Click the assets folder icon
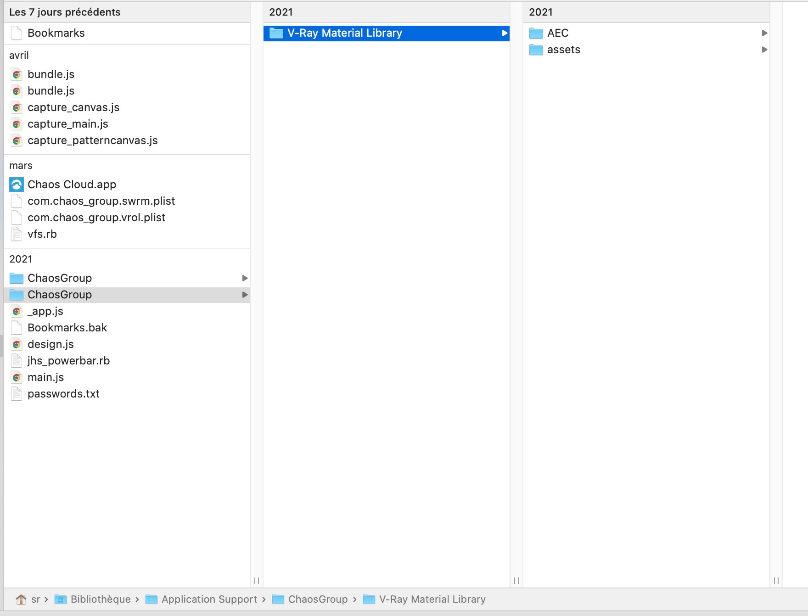This screenshot has height=616, width=808. [536, 50]
